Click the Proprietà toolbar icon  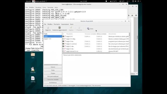[79, 28]
